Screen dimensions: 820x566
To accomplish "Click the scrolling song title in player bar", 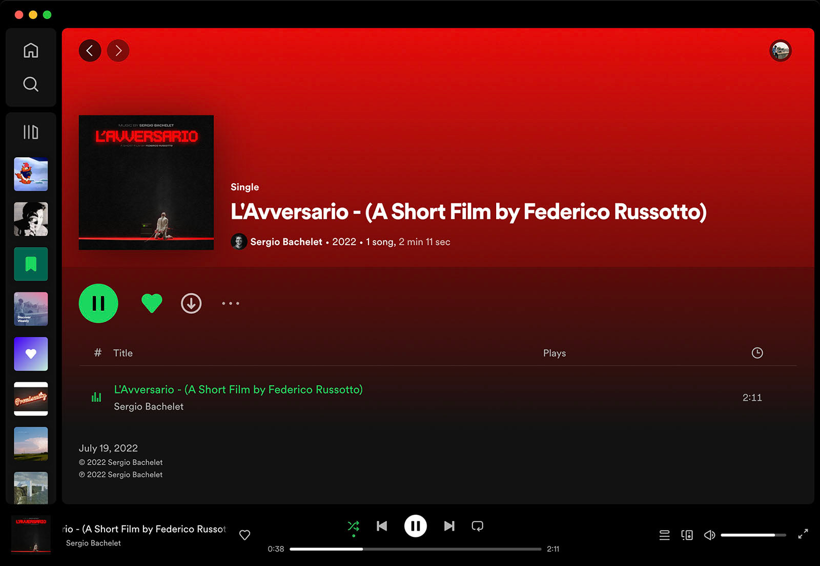I will click(x=145, y=529).
